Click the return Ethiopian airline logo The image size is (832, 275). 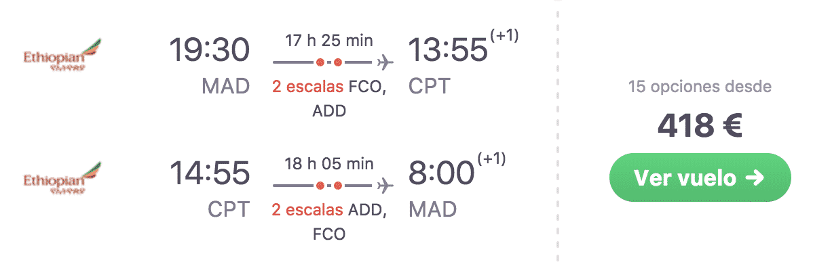(x=62, y=179)
